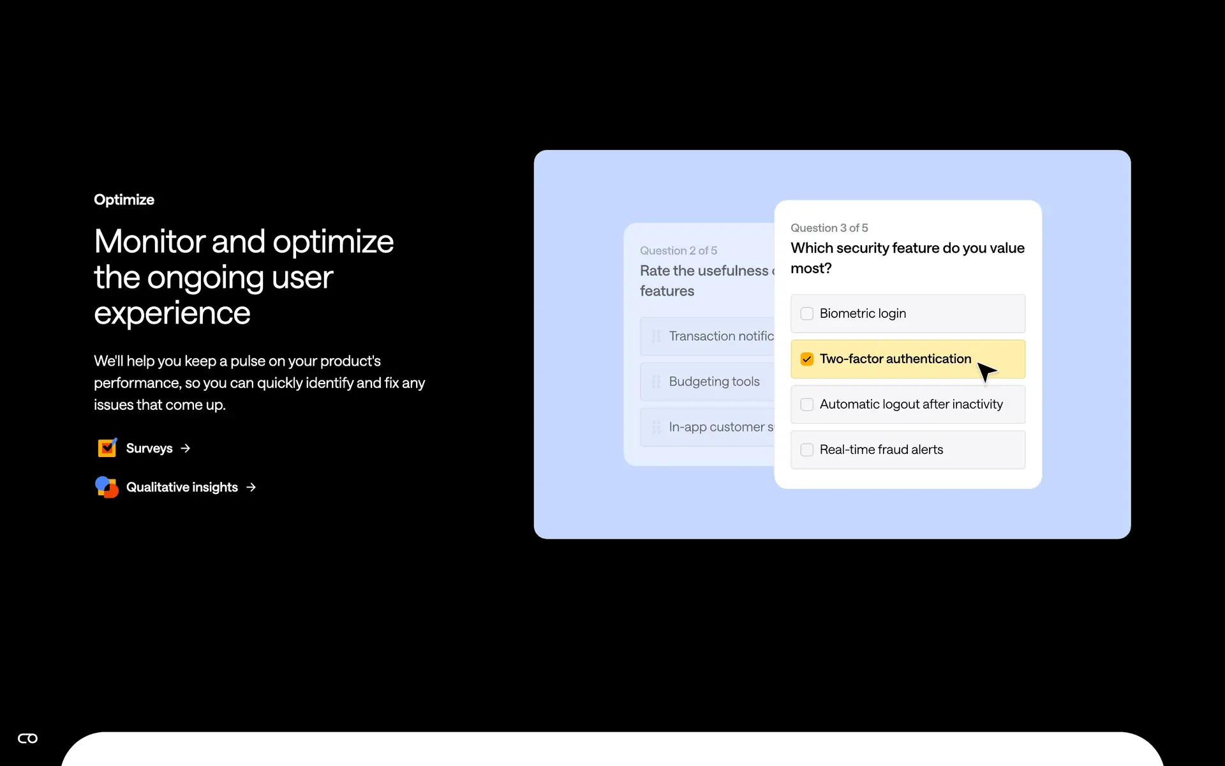
Task: Uncheck the Two-factor authentication checkbox
Action: point(806,359)
